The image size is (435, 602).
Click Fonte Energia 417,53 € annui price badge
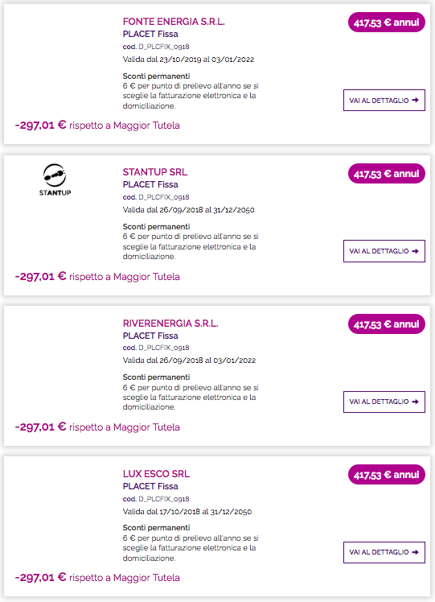[387, 23]
